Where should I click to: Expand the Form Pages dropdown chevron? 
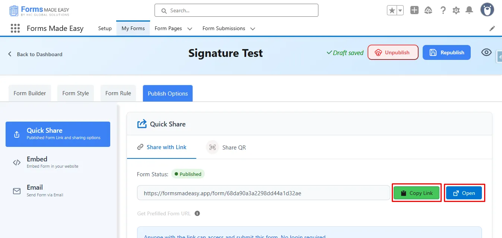point(190,29)
